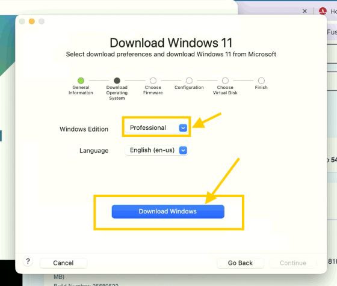Select the Finish step circle

tap(261, 81)
